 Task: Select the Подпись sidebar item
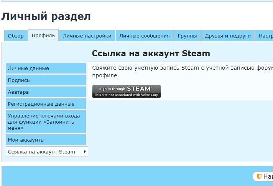pos(46,80)
